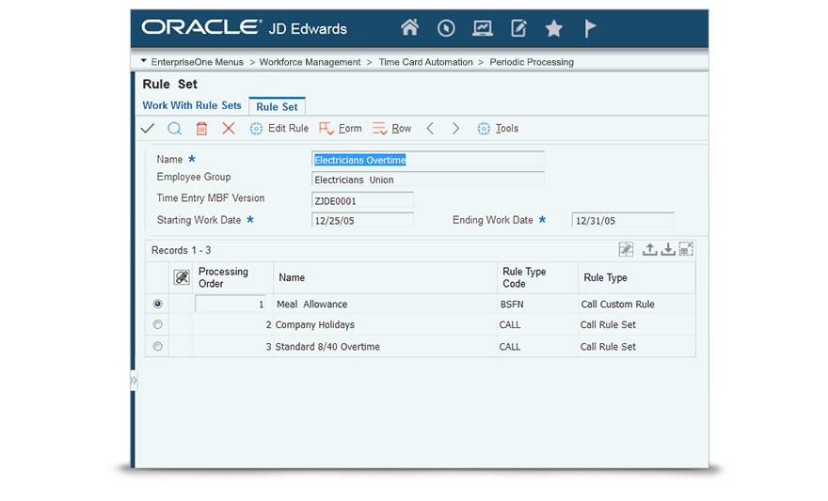The height and width of the screenshot is (501, 828).
Task: Click the export grid data icon
Action: 649,249
